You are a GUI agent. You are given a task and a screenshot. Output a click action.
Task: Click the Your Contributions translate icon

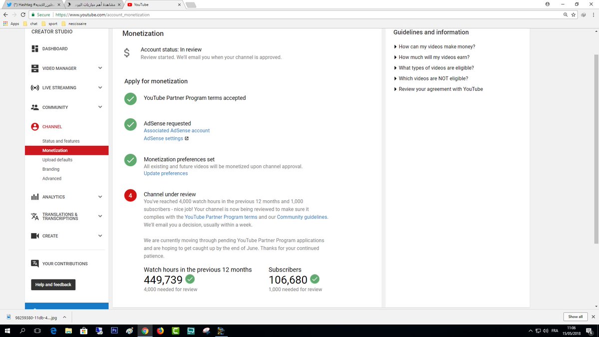[x=35, y=264]
